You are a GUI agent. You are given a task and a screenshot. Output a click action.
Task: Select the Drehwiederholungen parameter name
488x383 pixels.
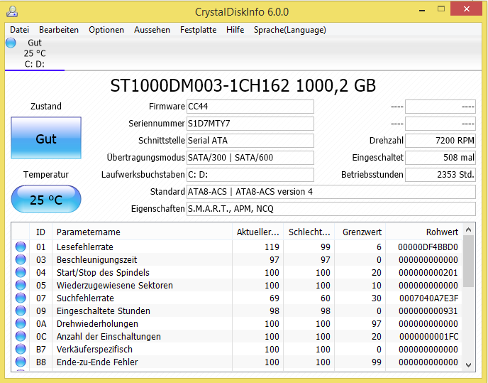pos(97,324)
